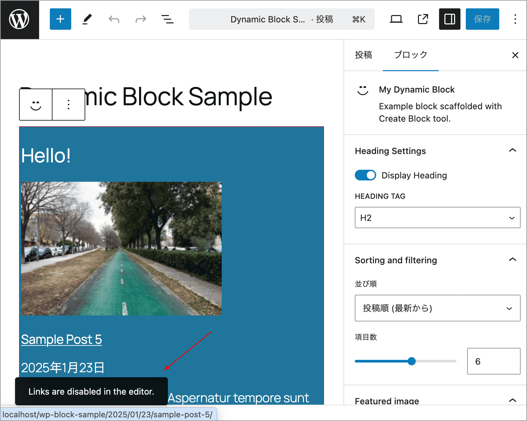
Task: Click the 保存 save button
Action: (482, 19)
